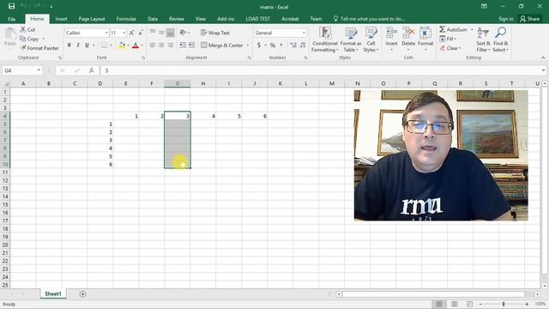The width and height of the screenshot is (549, 309).
Task: Open the Merge & Center dropdown arrow
Action: 248,45
